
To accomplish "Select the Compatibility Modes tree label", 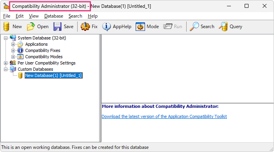I will tap(44, 57).
